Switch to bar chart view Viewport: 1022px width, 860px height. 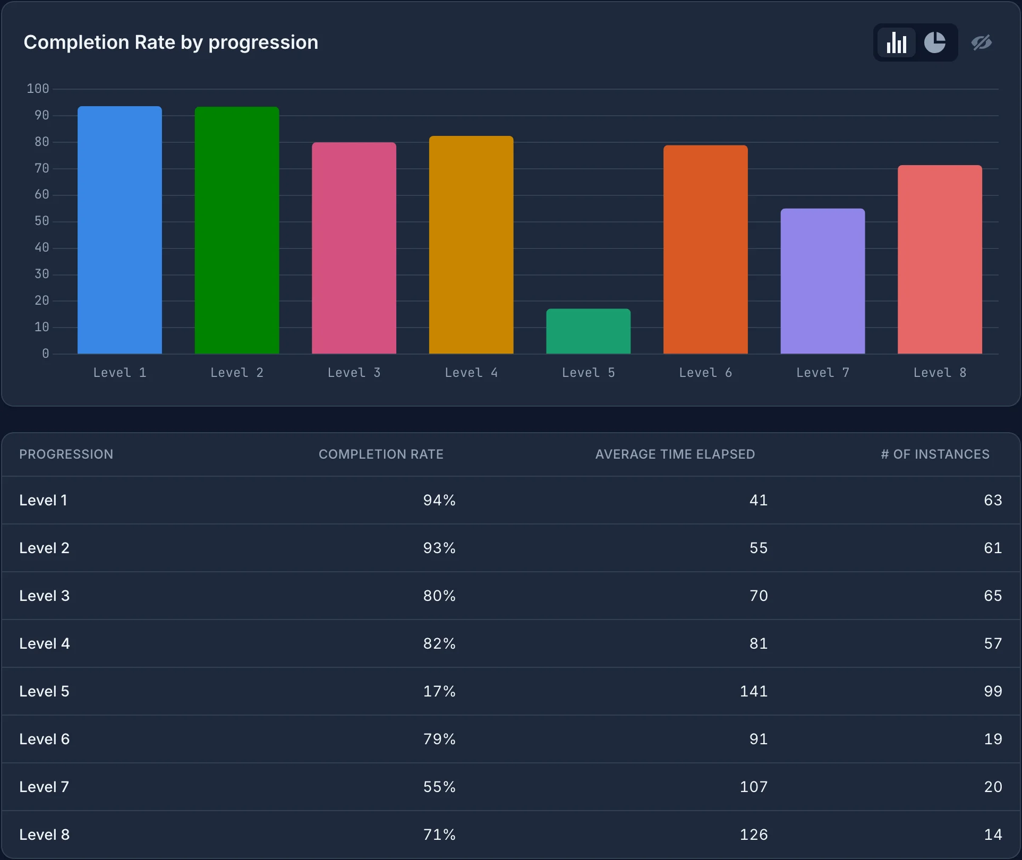click(896, 42)
